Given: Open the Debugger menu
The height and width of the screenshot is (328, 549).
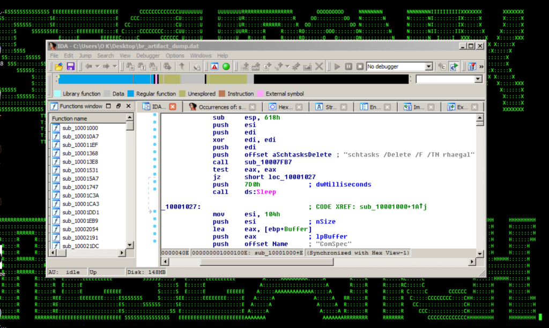Looking at the screenshot, I should click(147, 55).
